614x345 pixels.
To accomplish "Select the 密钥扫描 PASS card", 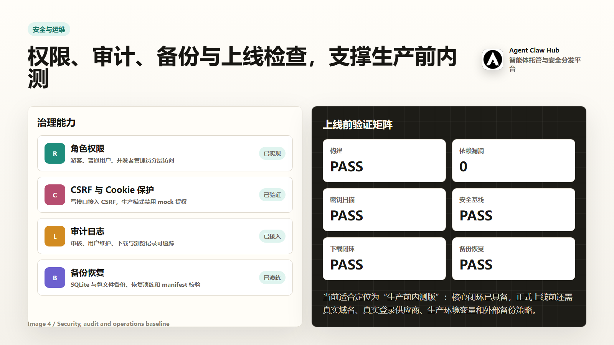I will (384, 210).
